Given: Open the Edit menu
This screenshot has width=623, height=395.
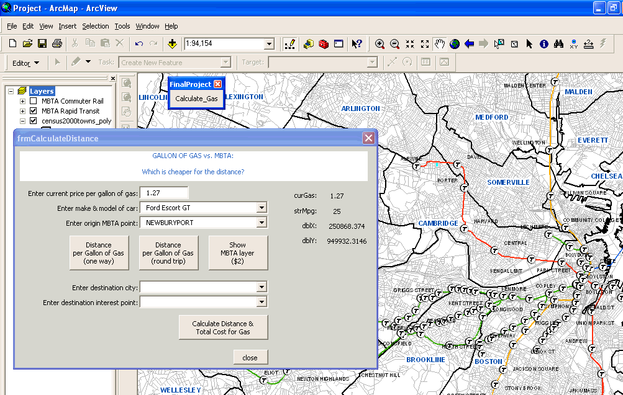Looking at the screenshot, I should click(28, 26).
